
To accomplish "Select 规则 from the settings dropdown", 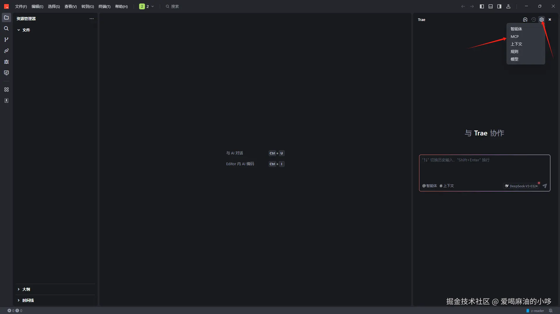I will (526, 52).
